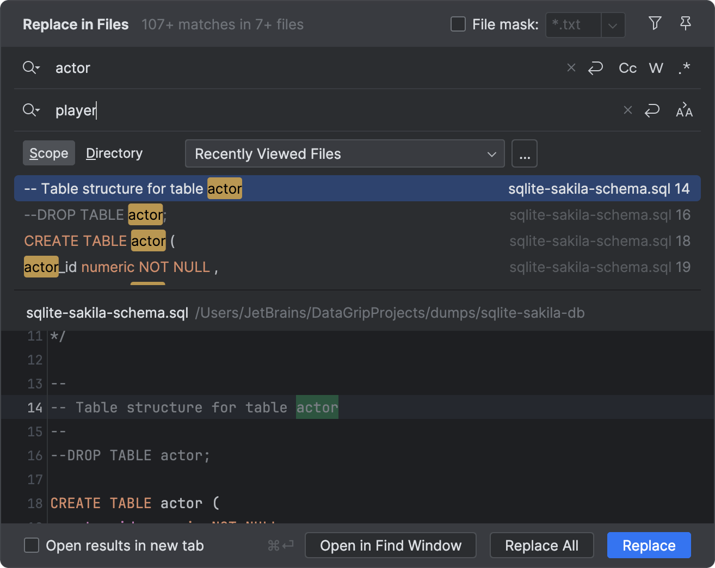This screenshot has width=715, height=568.
Task: Open the Recently Viewed Files scope dropdown
Action: pyautogui.click(x=344, y=153)
